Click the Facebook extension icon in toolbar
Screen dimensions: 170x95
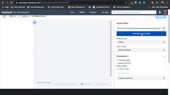coord(157,3)
